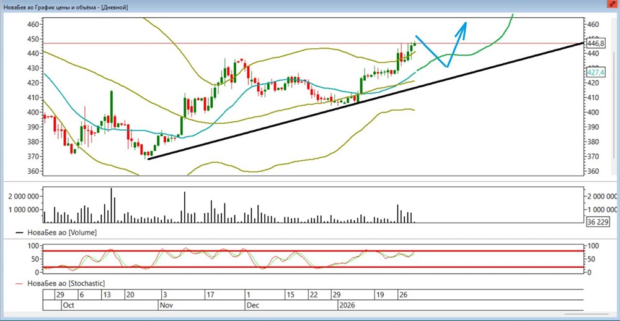
Task: Click the tallest volume bar in mid-October
Action: (112, 205)
